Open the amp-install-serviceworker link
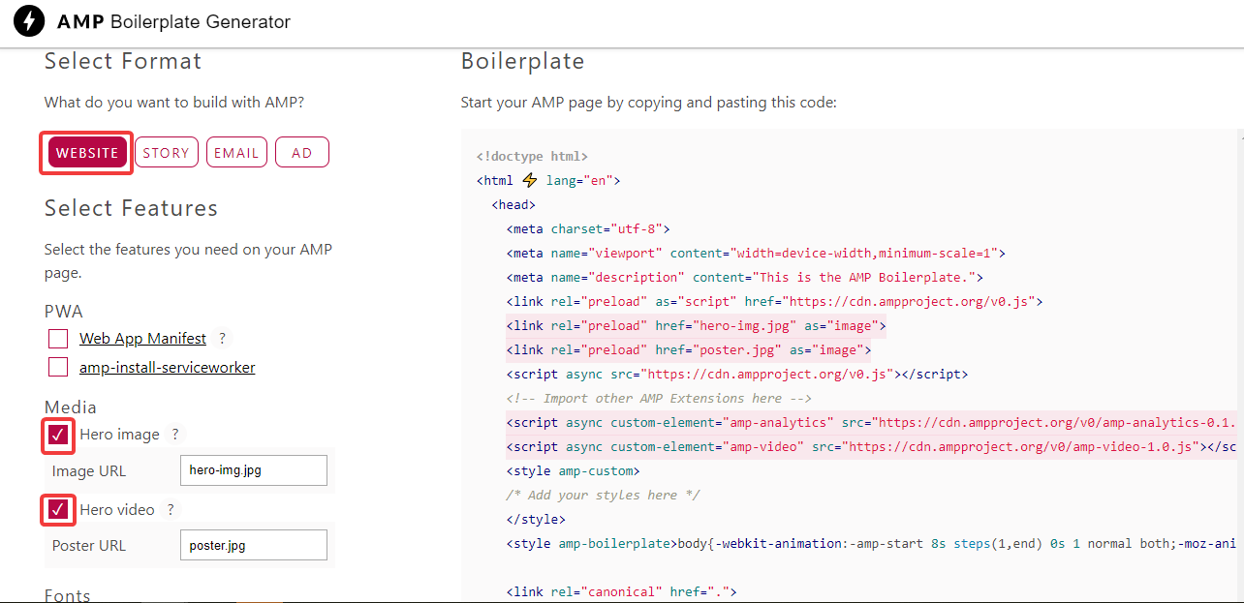The image size is (1244, 603). tap(168, 368)
